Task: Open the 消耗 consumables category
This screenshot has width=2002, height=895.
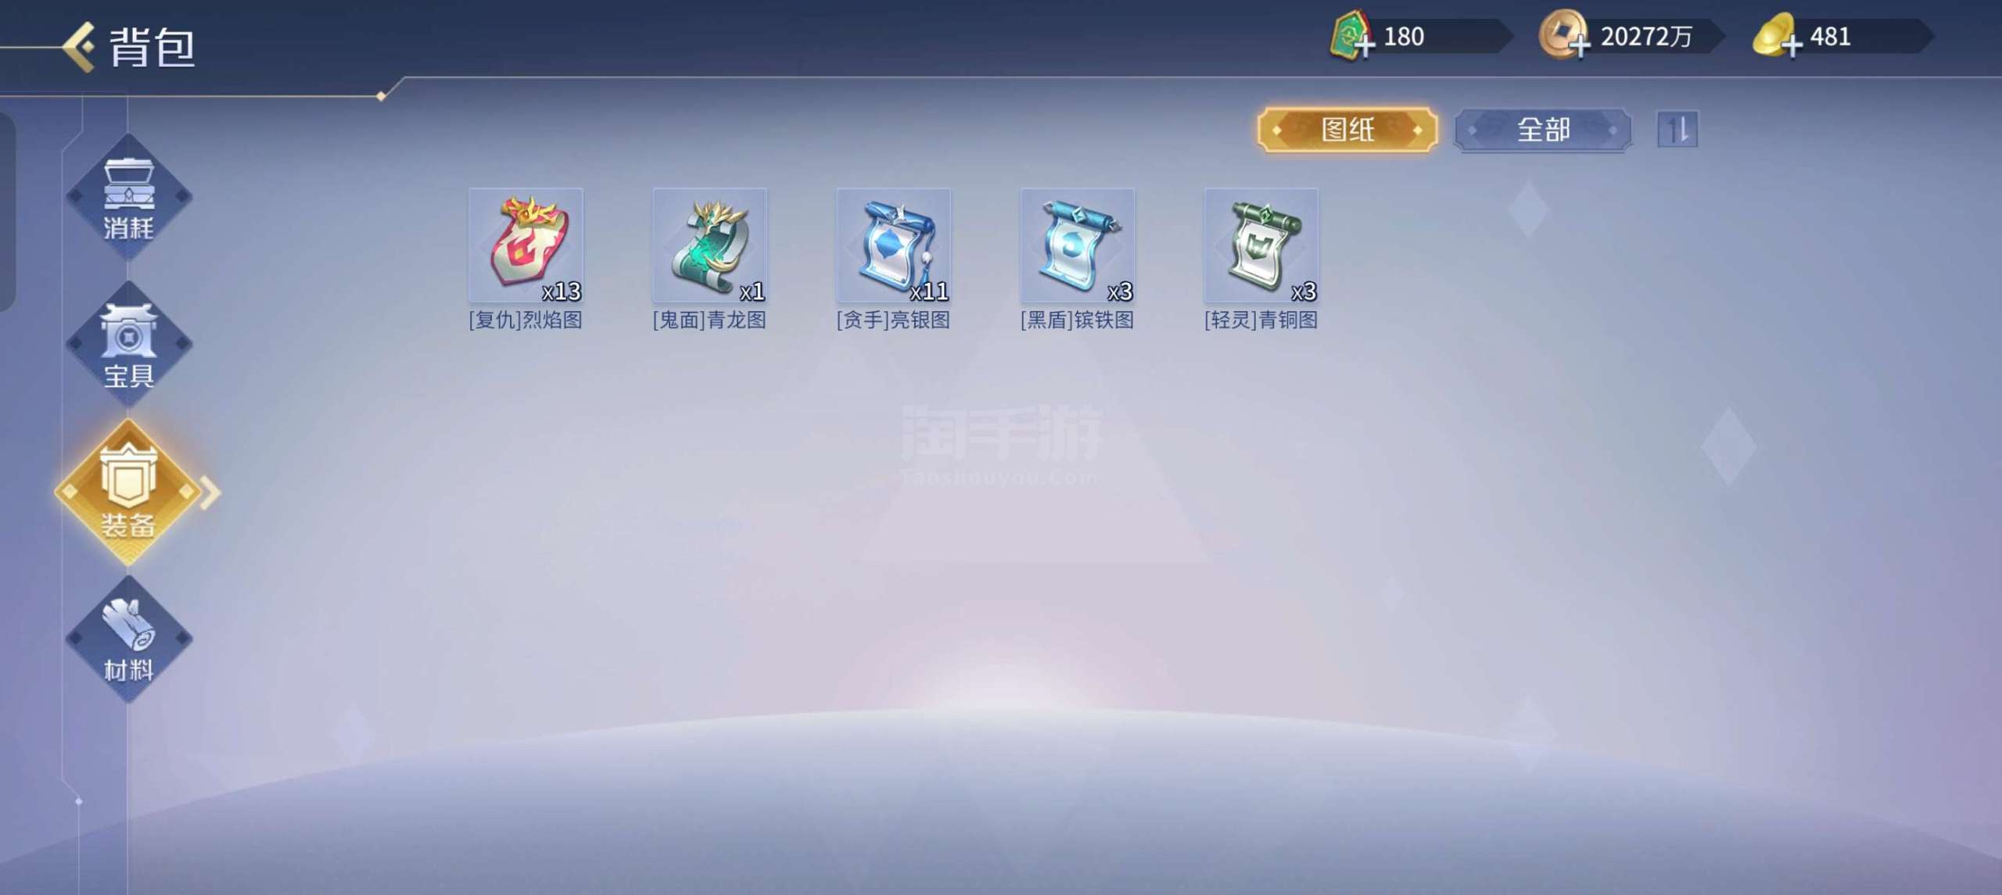Action: (128, 197)
